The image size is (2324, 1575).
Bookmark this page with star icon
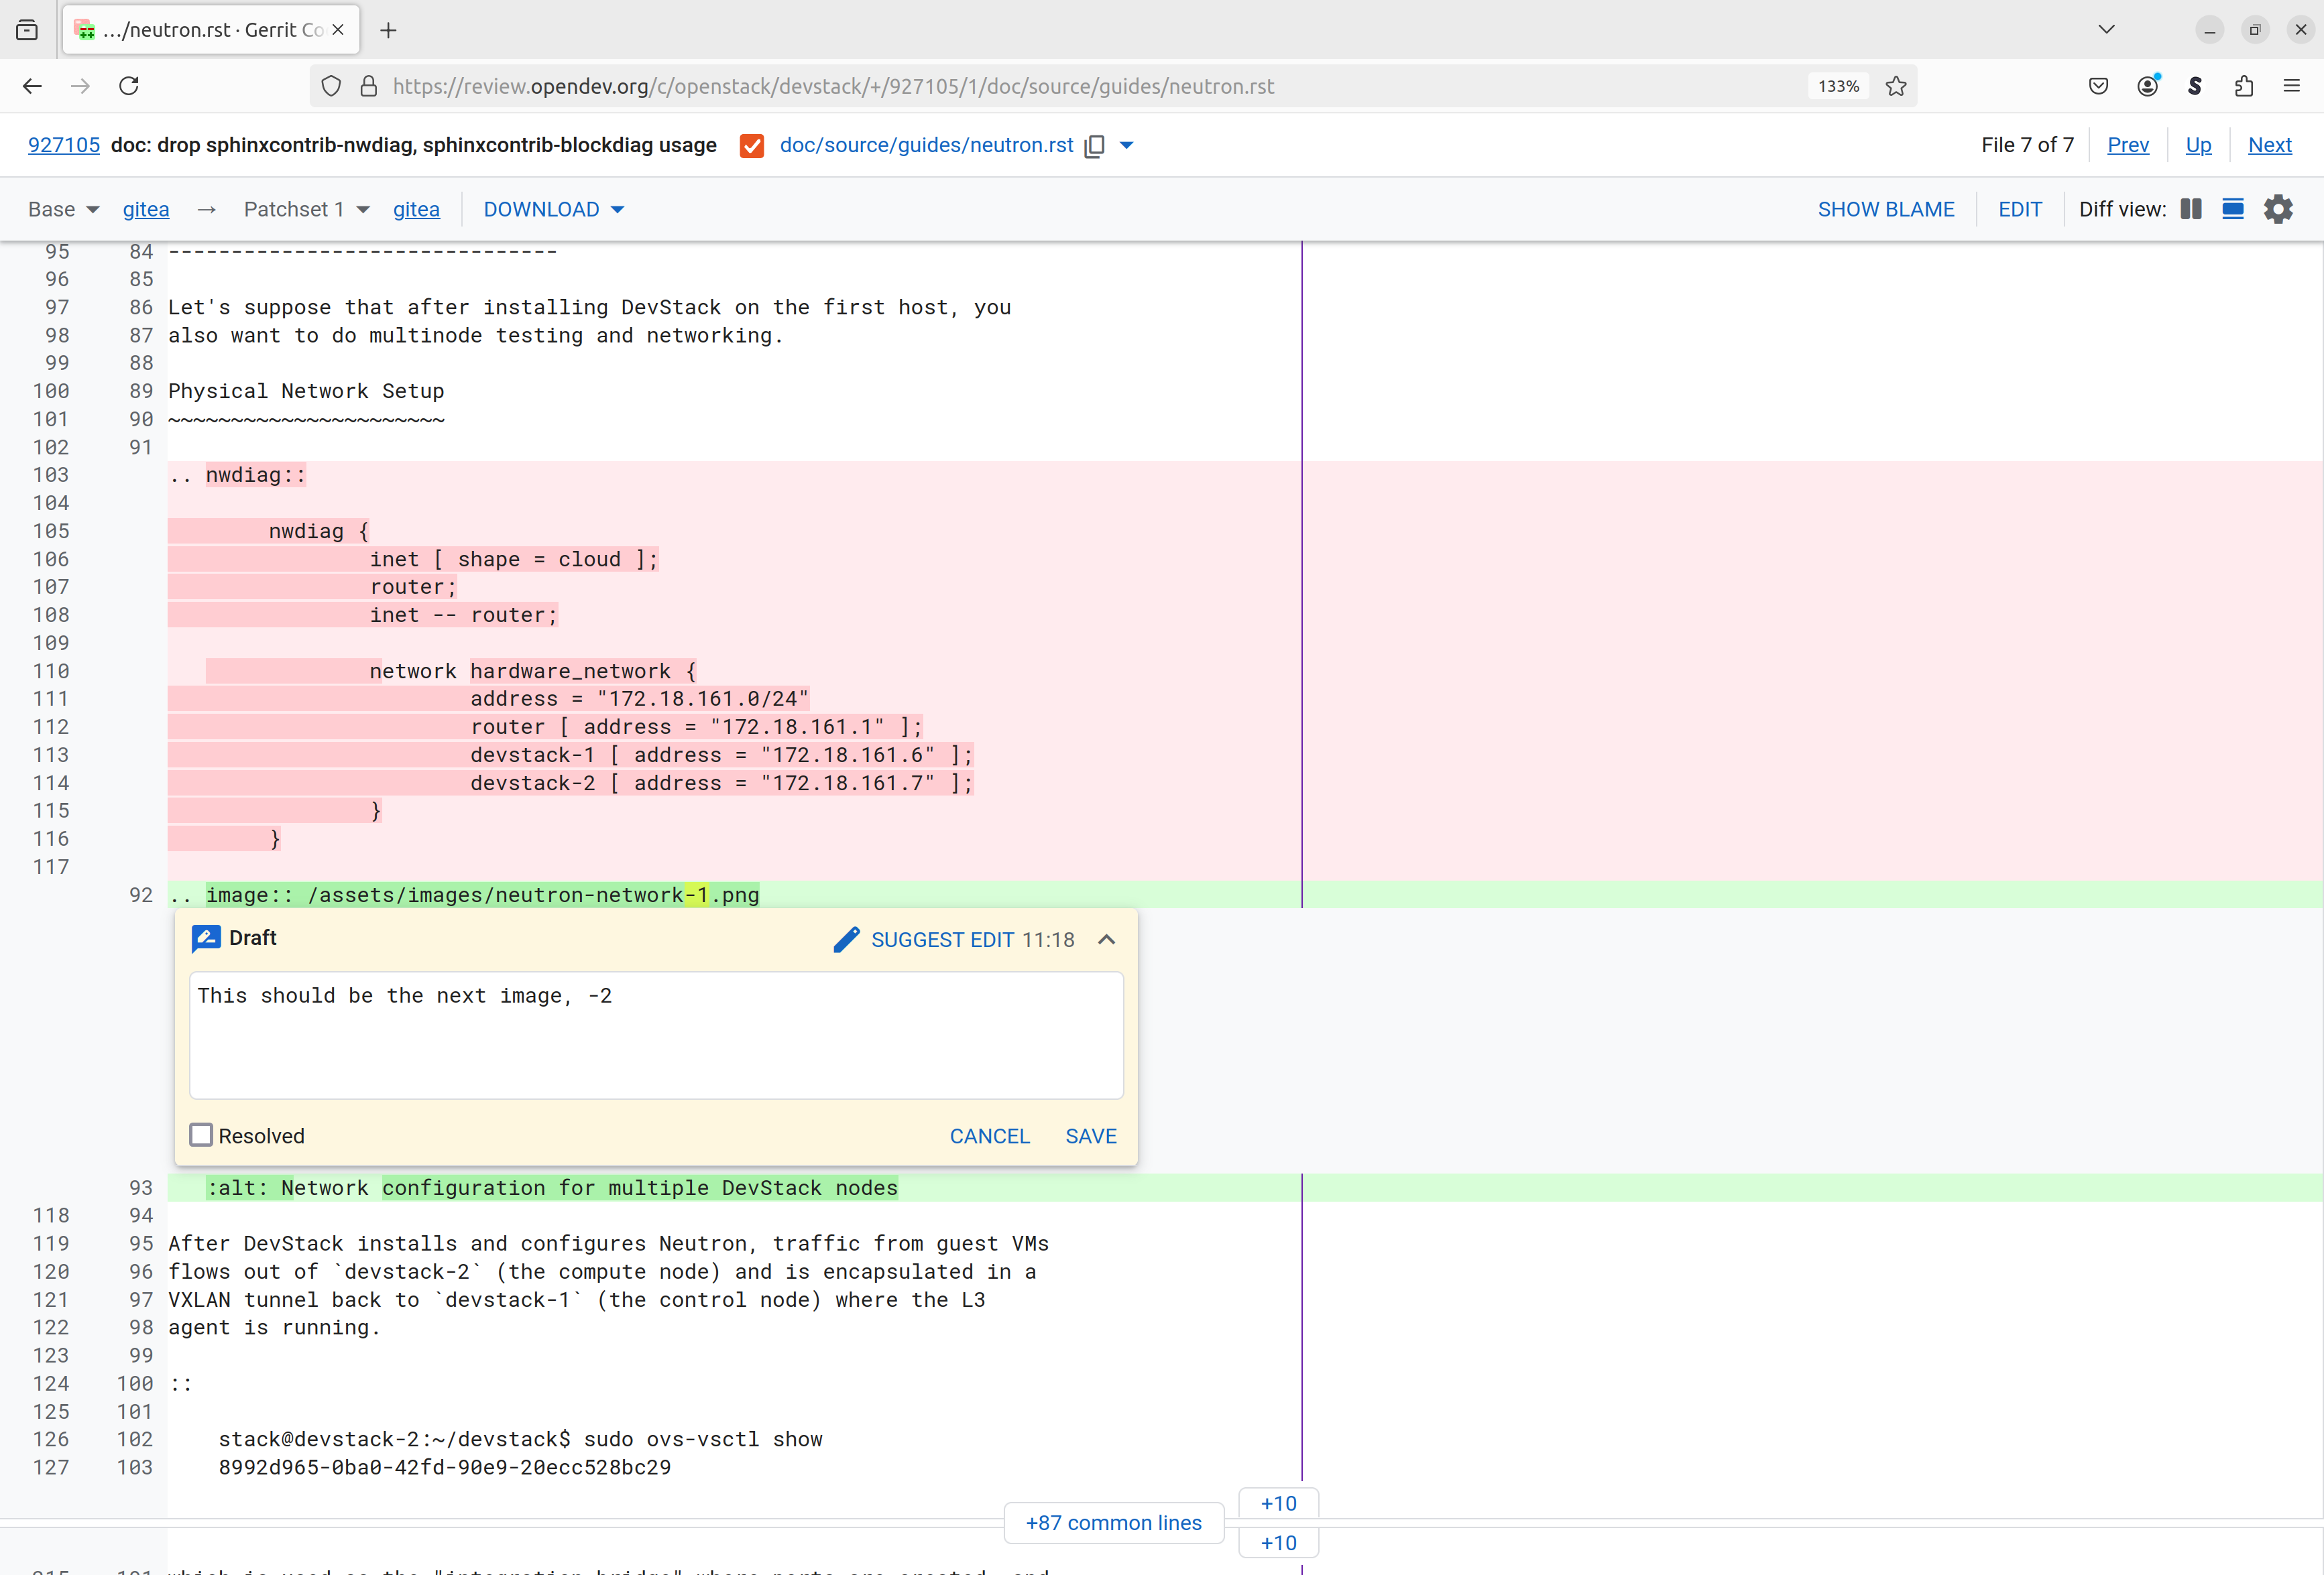[1896, 86]
